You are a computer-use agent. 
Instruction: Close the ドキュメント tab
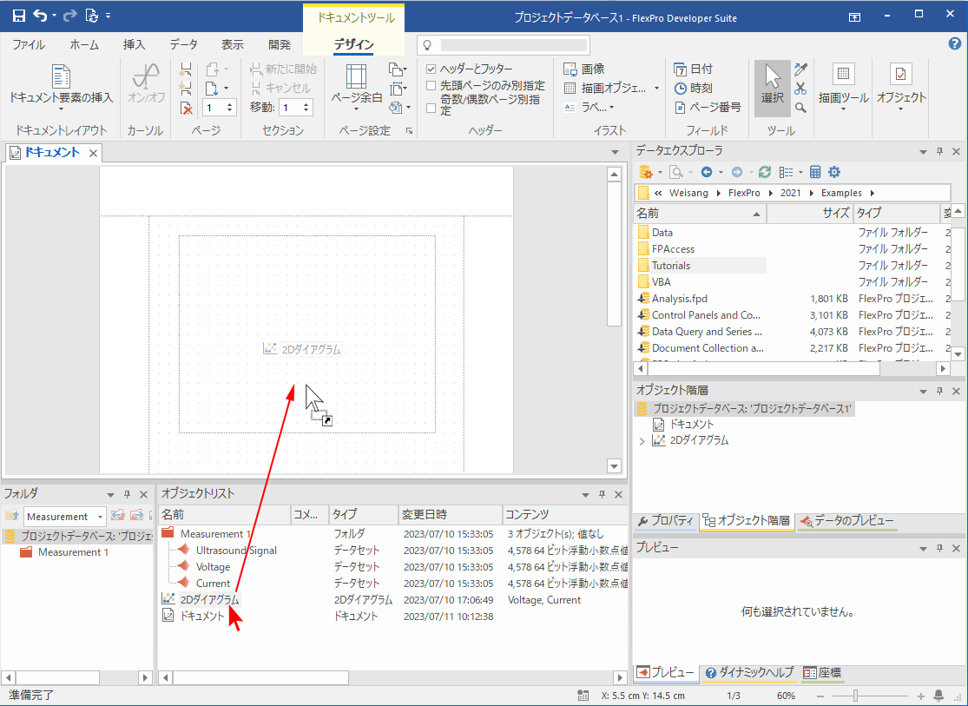[93, 153]
